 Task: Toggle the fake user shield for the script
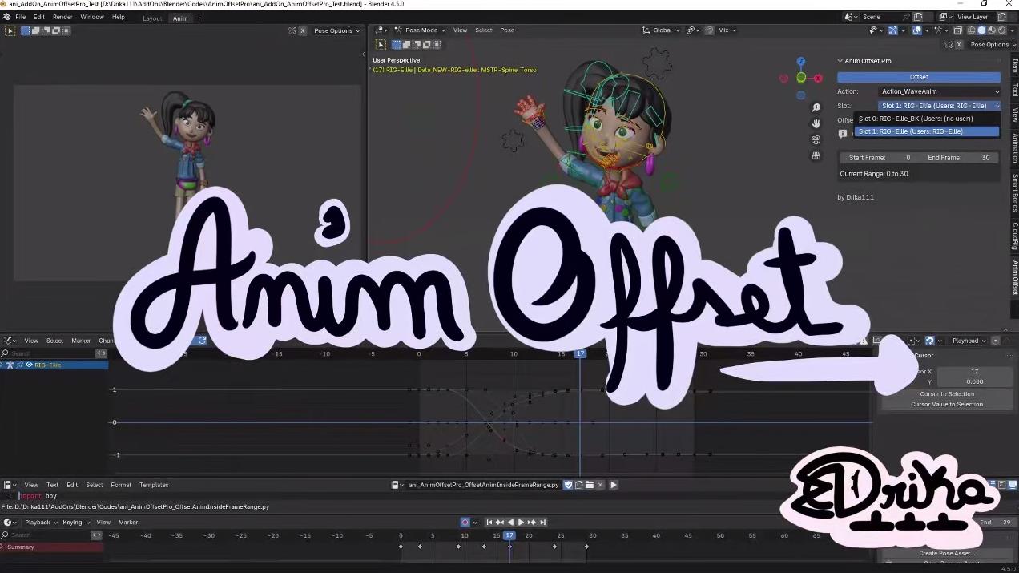568,485
